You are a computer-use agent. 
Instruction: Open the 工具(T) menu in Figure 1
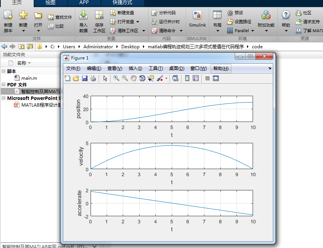pyautogui.click(x=156, y=68)
